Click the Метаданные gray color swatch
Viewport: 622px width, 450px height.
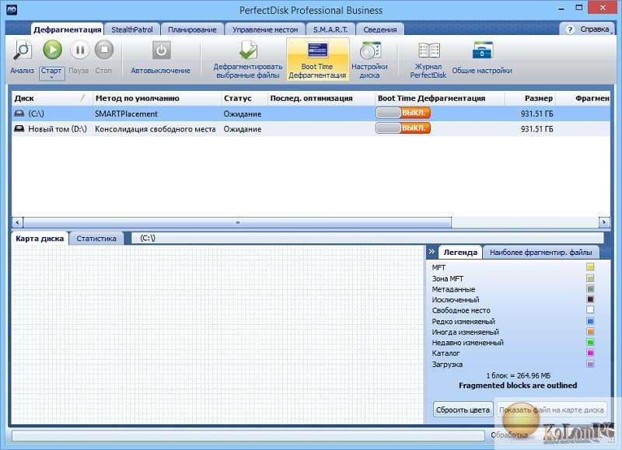(x=590, y=288)
